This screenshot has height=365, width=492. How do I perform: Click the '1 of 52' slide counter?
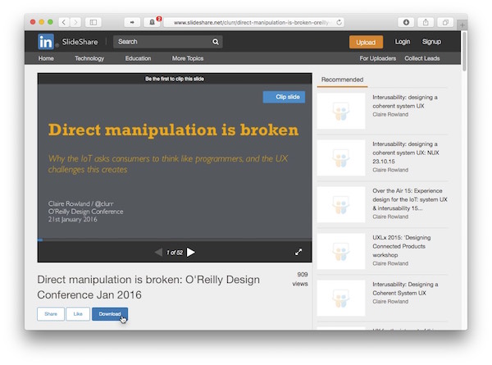[x=175, y=253]
